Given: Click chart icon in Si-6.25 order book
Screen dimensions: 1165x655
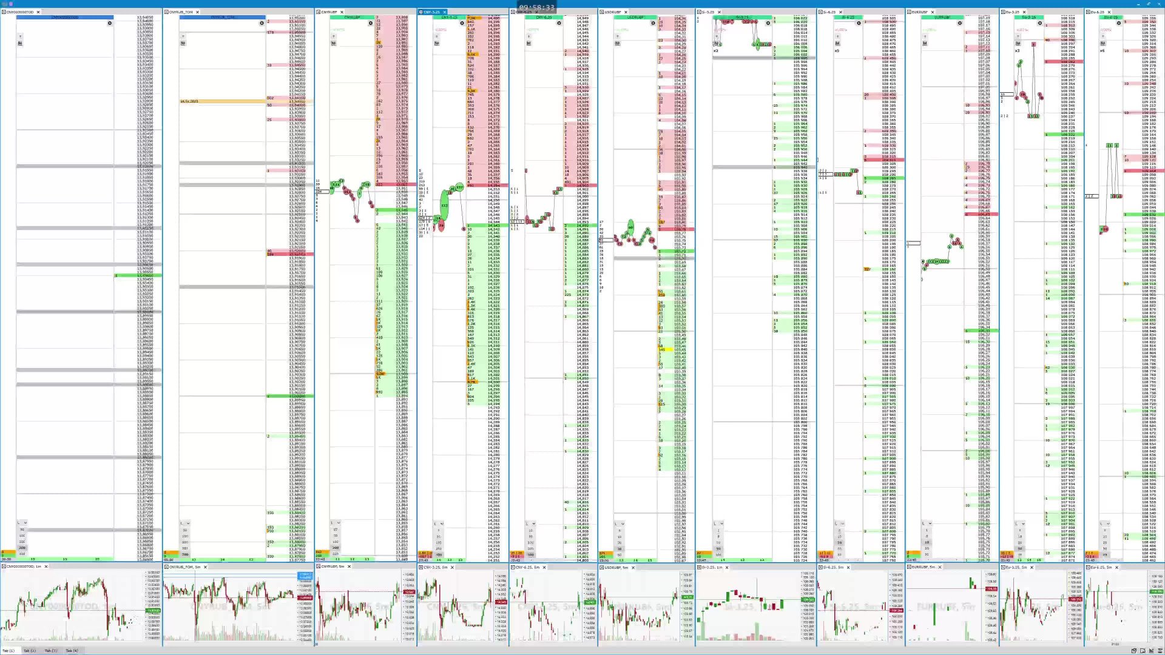Looking at the screenshot, I should coord(837,43).
